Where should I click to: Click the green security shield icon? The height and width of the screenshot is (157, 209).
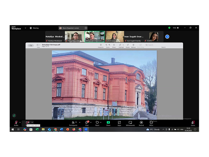click(x=169, y=28)
